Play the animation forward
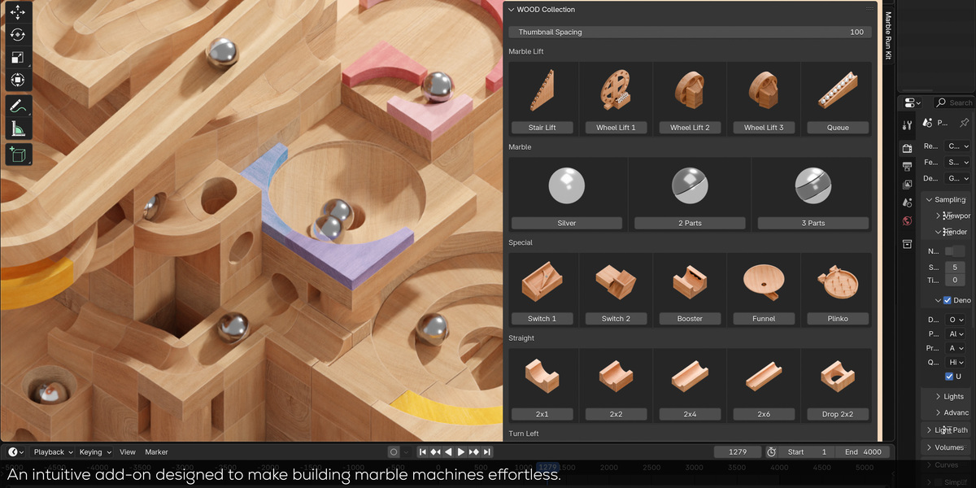Image resolution: width=976 pixels, height=488 pixels. click(461, 451)
